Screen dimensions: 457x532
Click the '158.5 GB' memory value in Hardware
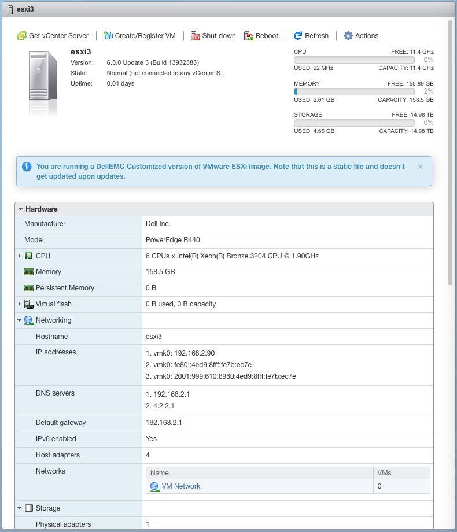pyautogui.click(x=160, y=272)
